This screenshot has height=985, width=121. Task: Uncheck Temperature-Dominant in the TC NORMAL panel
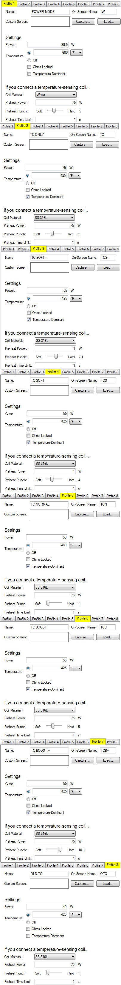coord(29,566)
